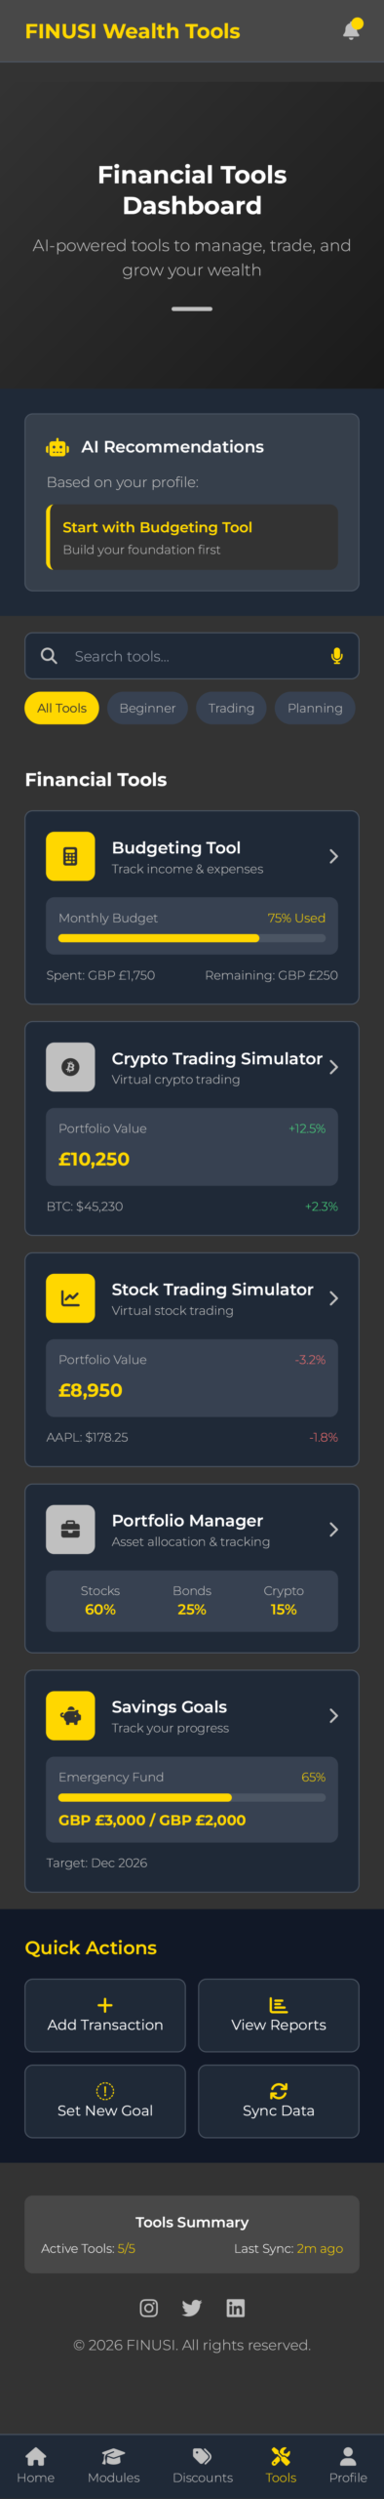The image size is (384, 2499).
Task: Select the Beginner filter chip
Action: (x=148, y=708)
